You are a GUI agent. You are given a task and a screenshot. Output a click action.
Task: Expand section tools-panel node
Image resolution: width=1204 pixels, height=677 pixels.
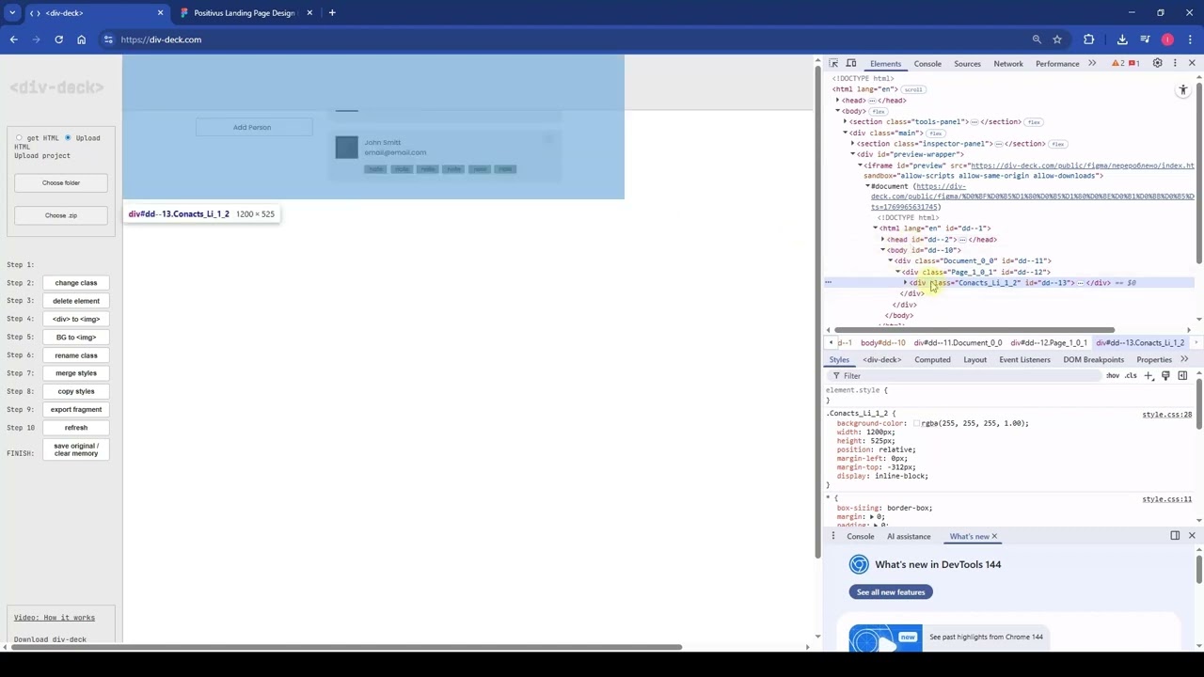coord(845,122)
